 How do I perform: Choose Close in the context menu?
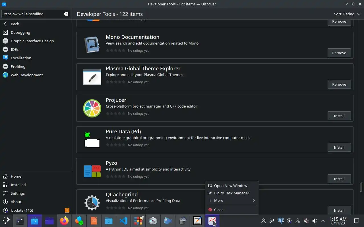232,210
